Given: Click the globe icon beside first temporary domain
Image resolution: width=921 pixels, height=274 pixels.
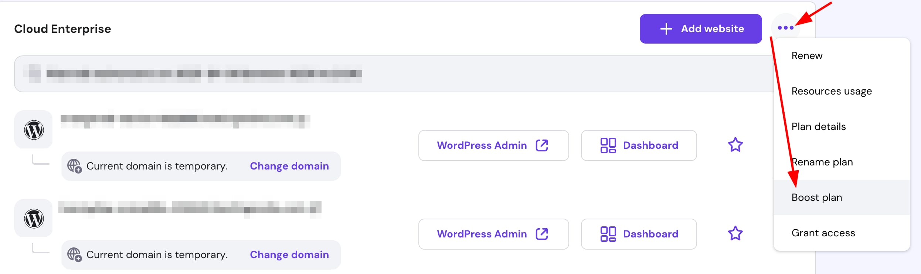Looking at the screenshot, I should click(74, 166).
